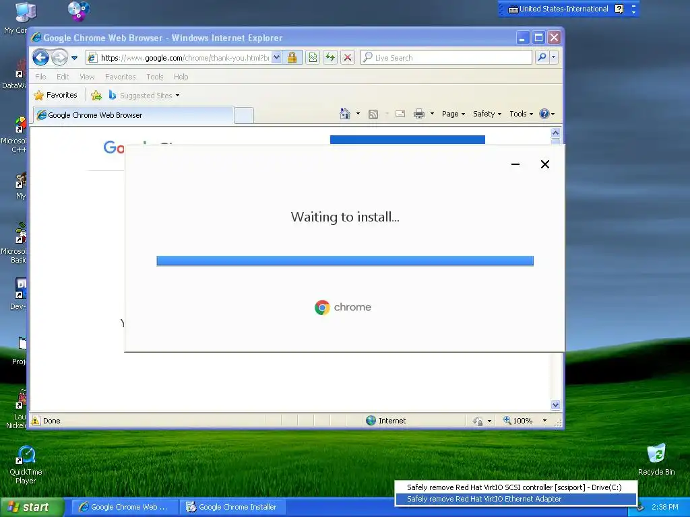Image resolution: width=690 pixels, height=517 pixels.
Task: Select Safely remove VirtIO Ethernet Adapter
Action: [515, 499]
